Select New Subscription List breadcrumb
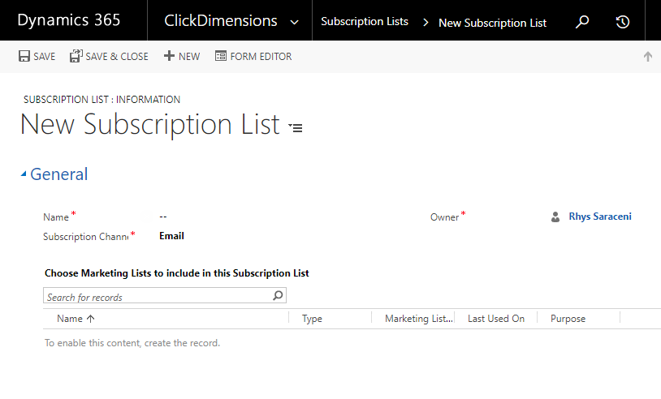661x399 pixels. [x=492, y=23]
